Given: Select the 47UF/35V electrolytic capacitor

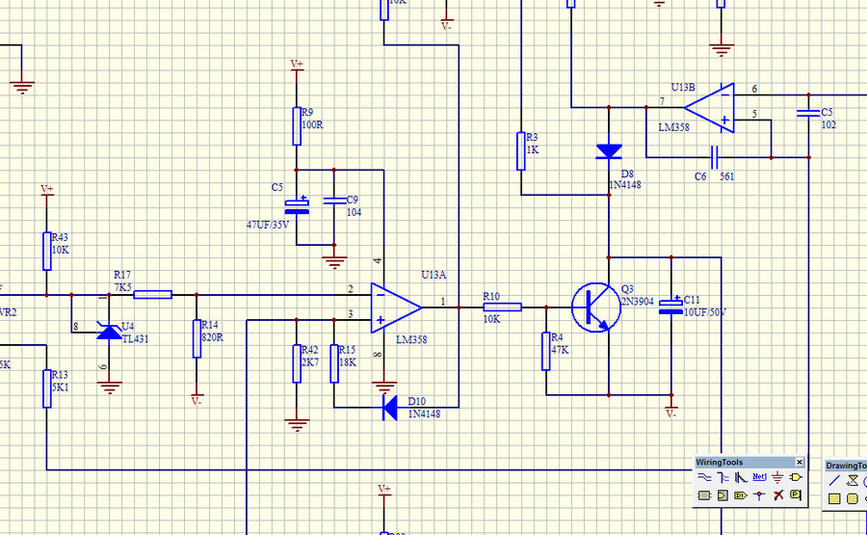Looking at the screenshot, I should coord(297,206).
